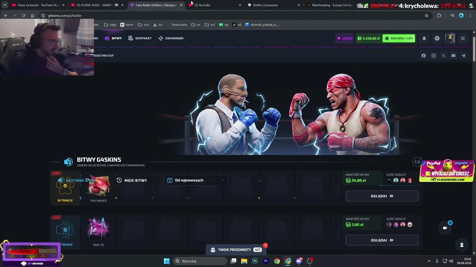This screenshot has height=267, width=476.
Task: Open the G4Skins Facebook page icon
Action: click(424, 56)
